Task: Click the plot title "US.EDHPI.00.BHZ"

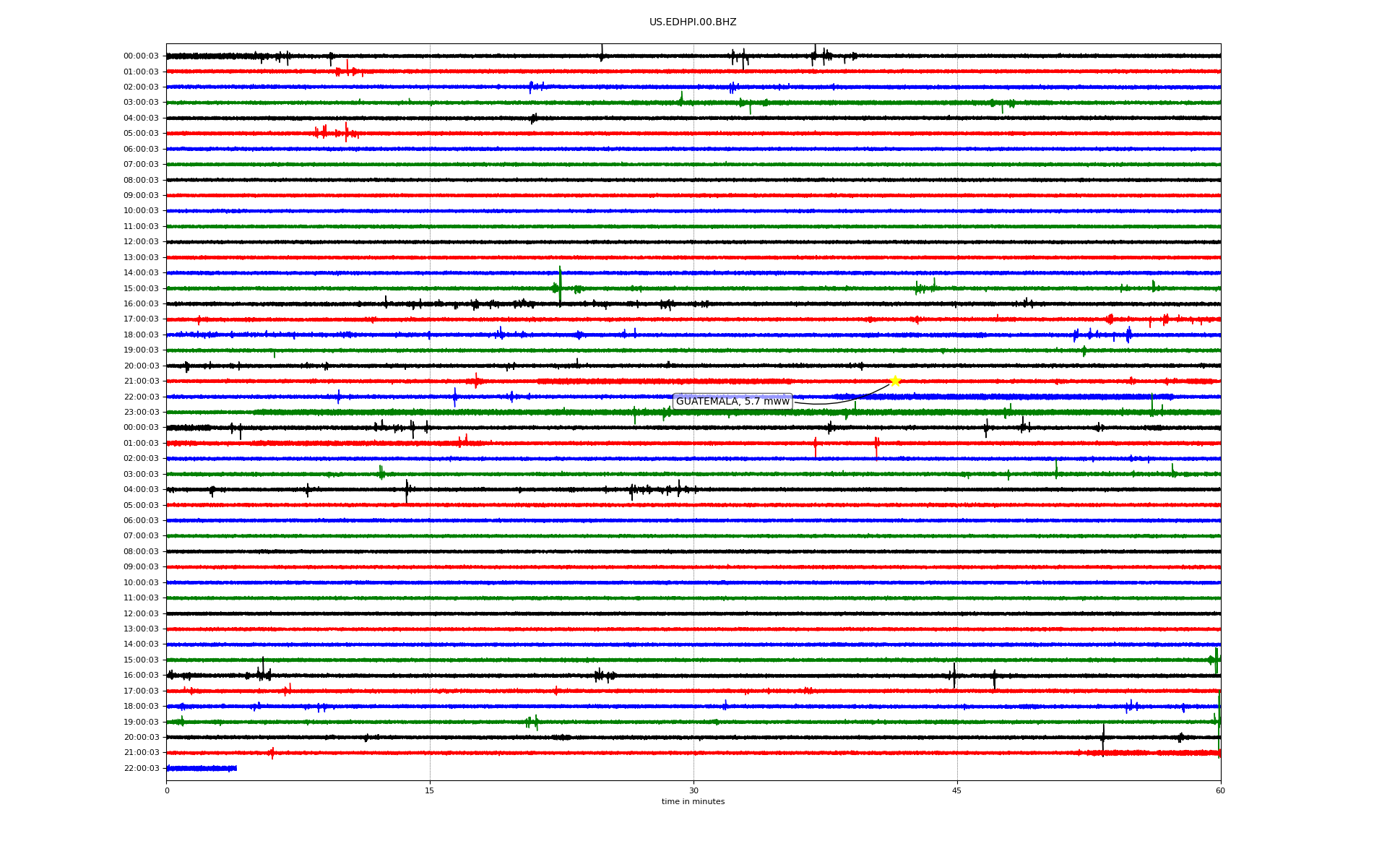Action: tap(693, 22)
